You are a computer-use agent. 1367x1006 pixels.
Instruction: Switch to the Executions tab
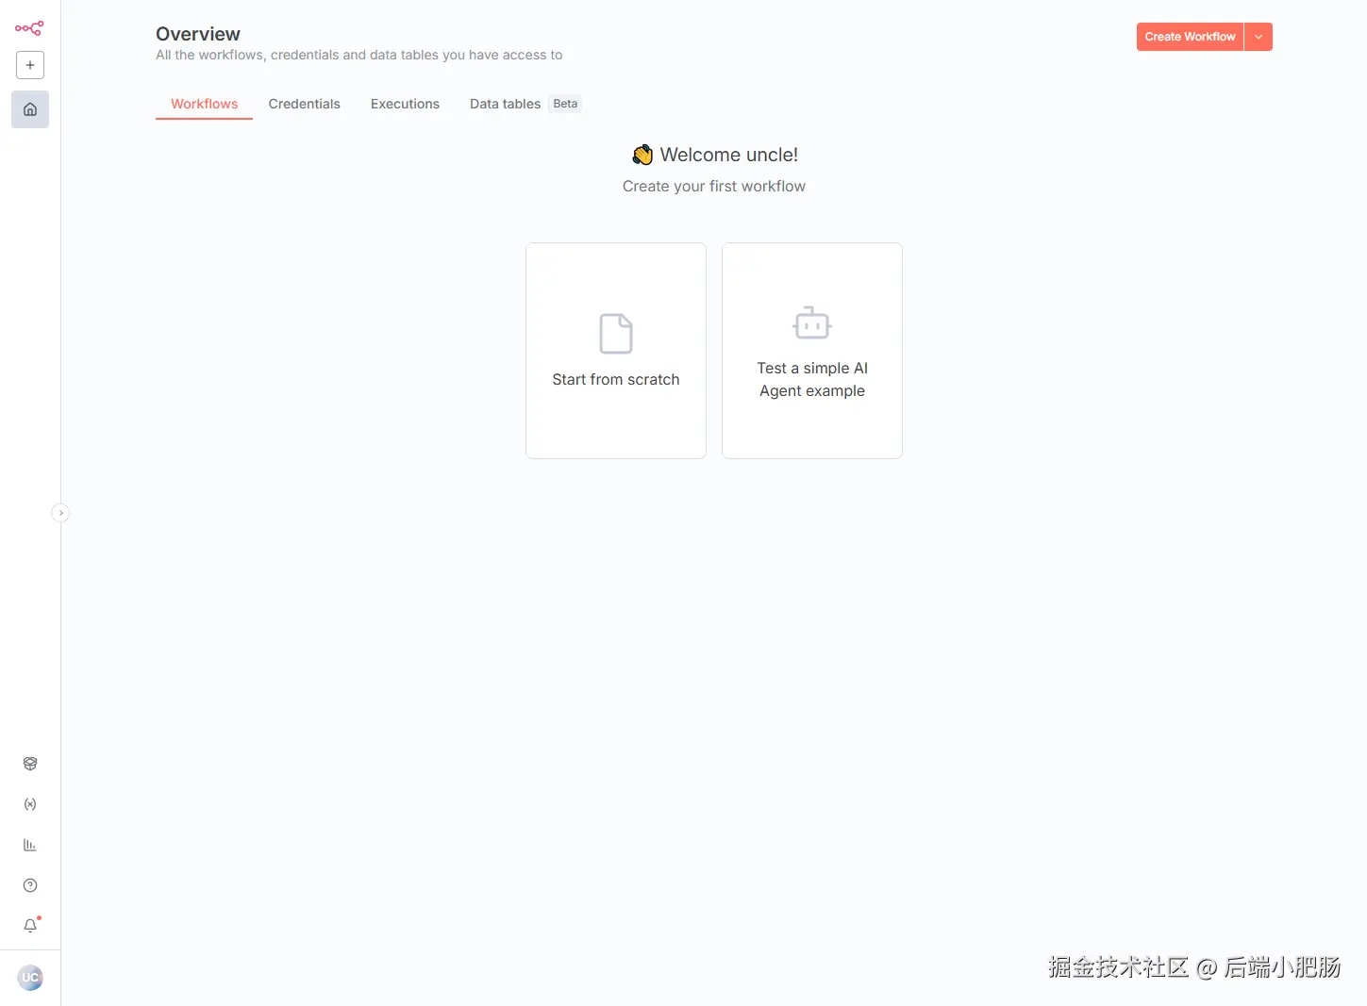405,104
